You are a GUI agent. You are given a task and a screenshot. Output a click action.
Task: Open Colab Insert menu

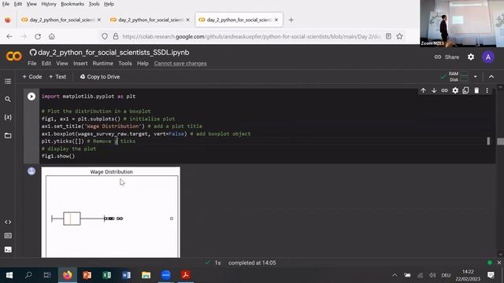(x=80, y=64)
